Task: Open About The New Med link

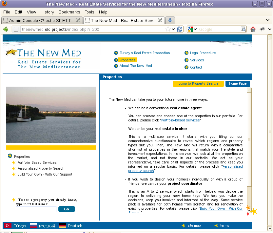Action: [x=136, y=66]
